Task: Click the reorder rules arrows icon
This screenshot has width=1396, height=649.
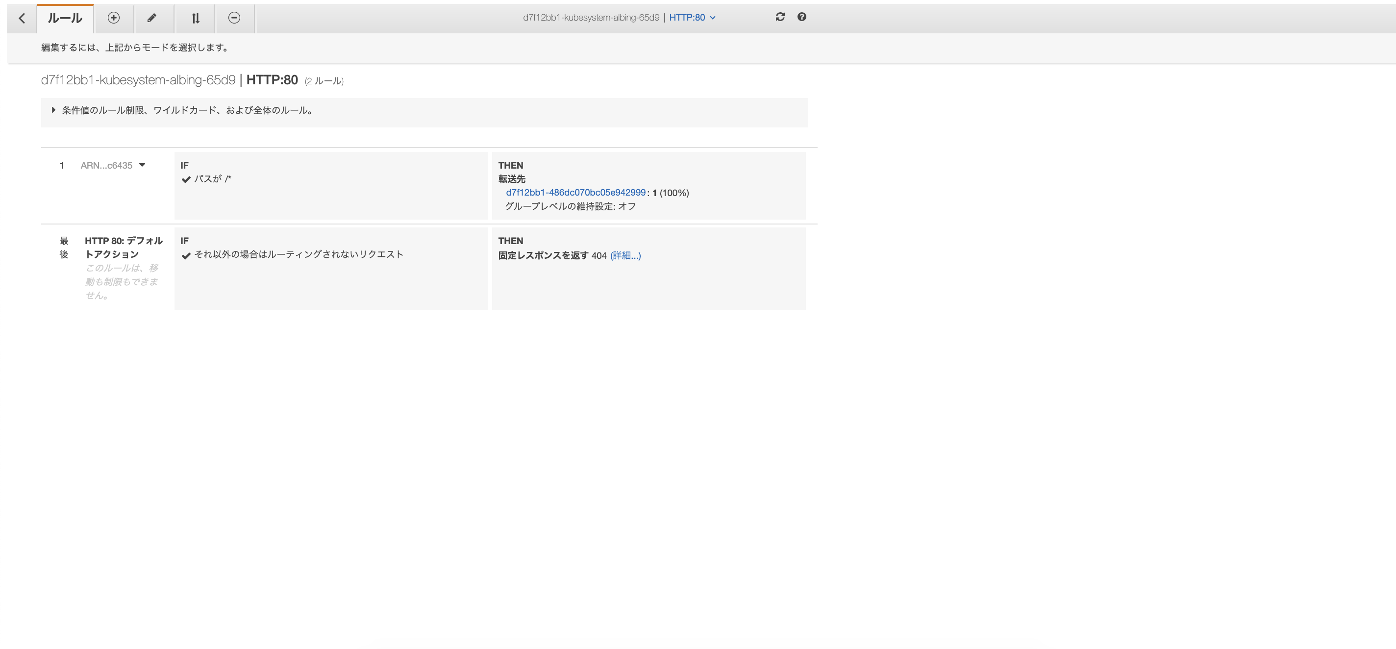Action: click(x=196, y=19)
